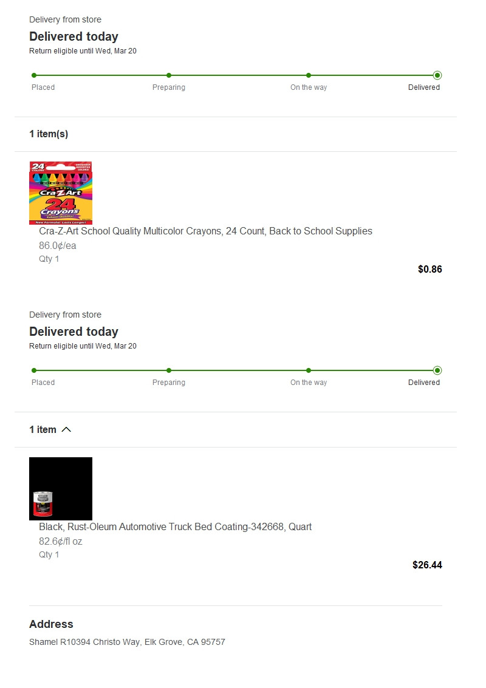Select the second order's Delivered status marker
Image resolution: width=486 pixels, height=688 pixels.
pyautogui.click(x=437, y=370)
